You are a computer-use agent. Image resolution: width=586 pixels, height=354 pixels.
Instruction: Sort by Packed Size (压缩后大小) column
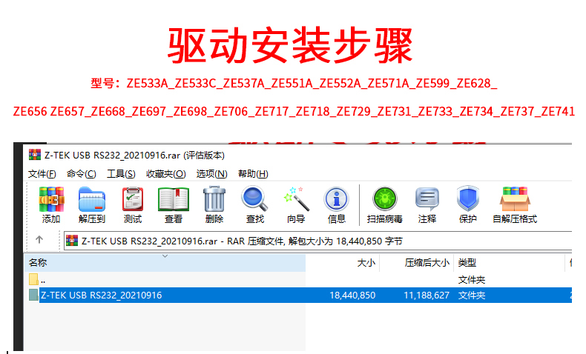pos(416,263)
